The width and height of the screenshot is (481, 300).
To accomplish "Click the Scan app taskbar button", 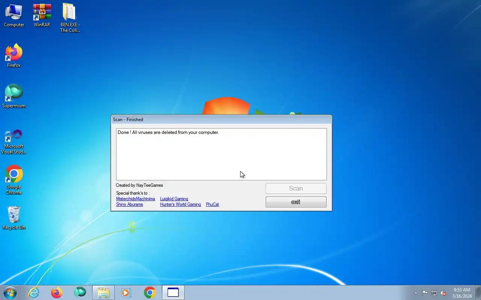I will [173, 292].
